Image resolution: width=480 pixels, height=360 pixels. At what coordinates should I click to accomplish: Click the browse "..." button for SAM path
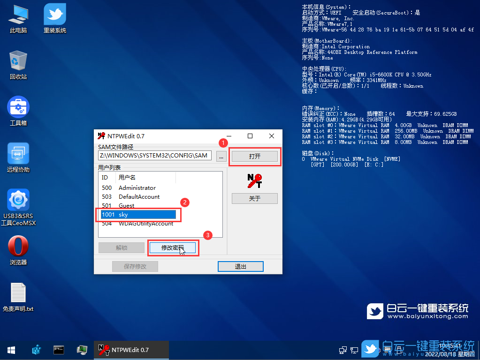(221, 157)
